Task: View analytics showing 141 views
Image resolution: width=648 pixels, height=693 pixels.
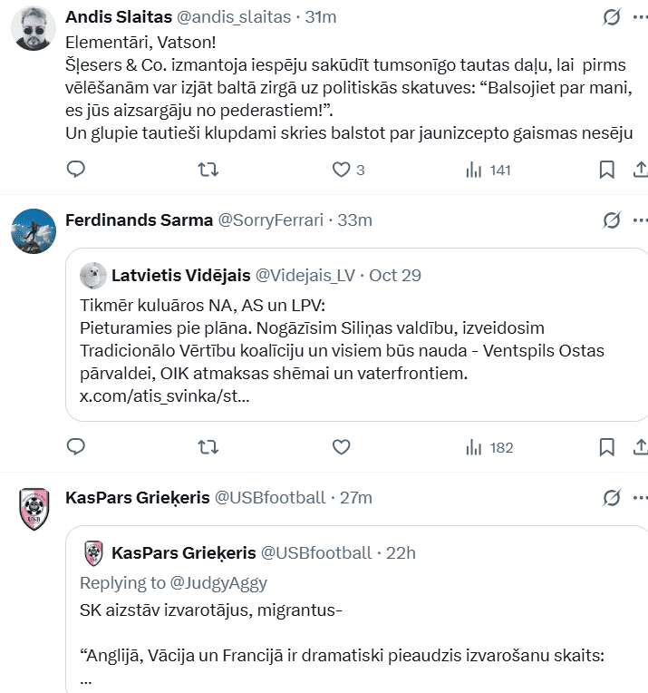Action: (488, 170)
